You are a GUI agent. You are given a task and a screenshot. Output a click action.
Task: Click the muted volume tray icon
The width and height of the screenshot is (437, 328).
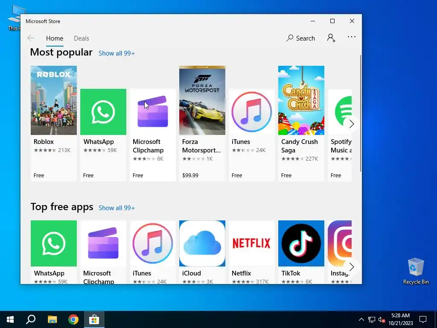[x=382, y=319]
